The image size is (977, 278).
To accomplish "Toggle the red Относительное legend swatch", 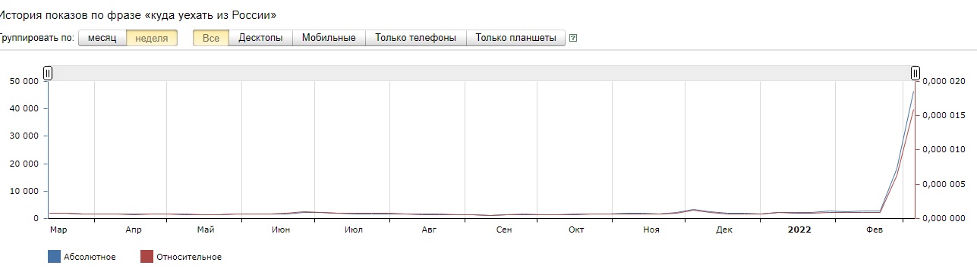I will [147, 257].
